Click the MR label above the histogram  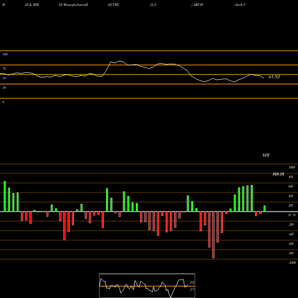point(266,155)
